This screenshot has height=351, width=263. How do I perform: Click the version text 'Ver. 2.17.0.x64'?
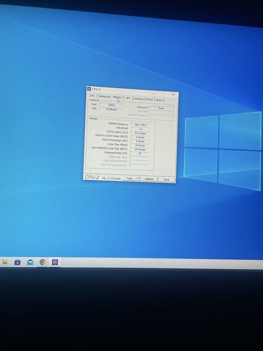[111, 179]
